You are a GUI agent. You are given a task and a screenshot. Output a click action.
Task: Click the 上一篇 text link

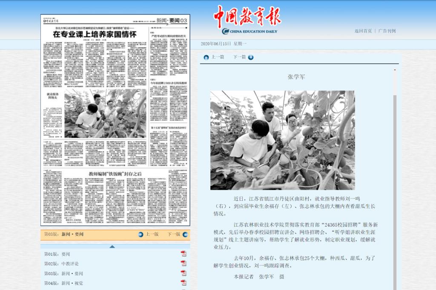(x=218, y=57)
